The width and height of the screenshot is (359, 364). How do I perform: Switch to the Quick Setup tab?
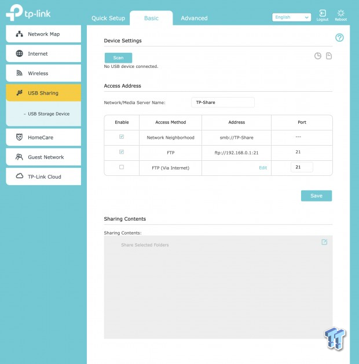pos(108,18)
